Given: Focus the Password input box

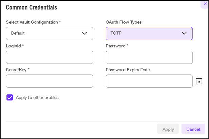Looking at the screenshot, I should [x=149, y=57].
